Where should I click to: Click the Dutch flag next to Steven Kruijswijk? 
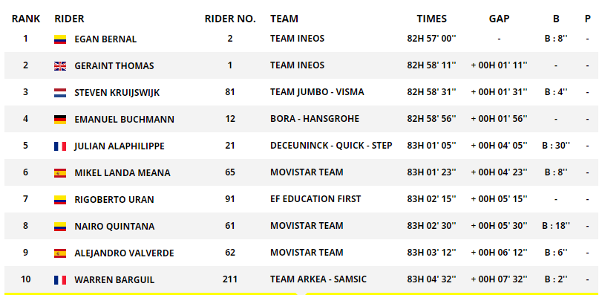pyautogui.click(x=60, y=93)
